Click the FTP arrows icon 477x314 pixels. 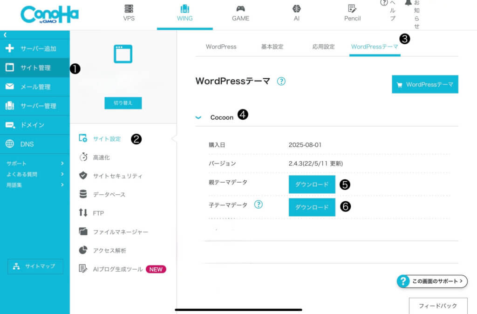click(x=83, y=212)
